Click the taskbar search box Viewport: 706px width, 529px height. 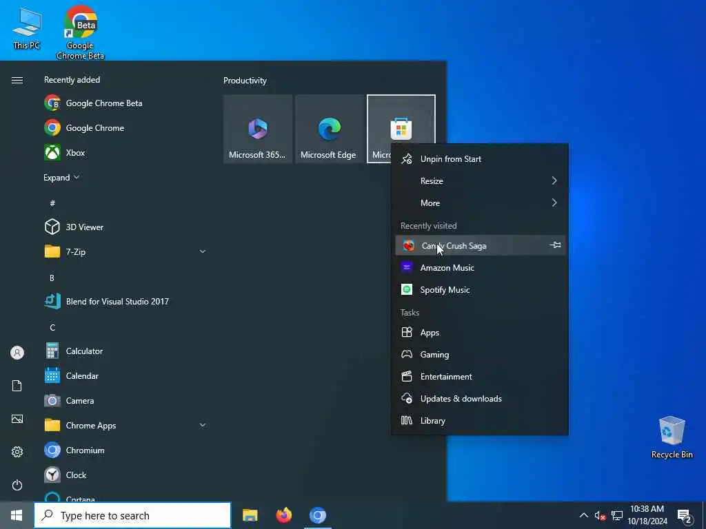pyautogui.click(x=132, y=515)
